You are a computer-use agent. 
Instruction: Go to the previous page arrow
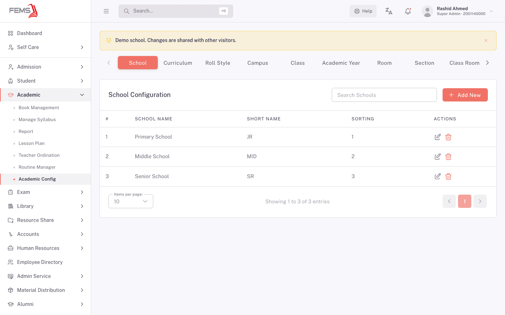pyautogui.click(x=449, y=201)
